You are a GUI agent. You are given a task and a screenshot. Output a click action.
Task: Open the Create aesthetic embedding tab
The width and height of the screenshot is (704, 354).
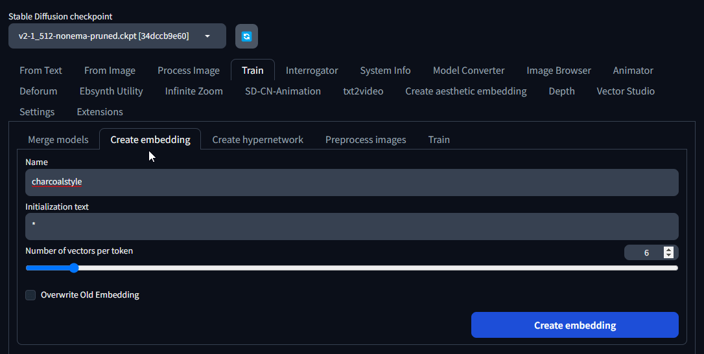(x=466, y=91)
